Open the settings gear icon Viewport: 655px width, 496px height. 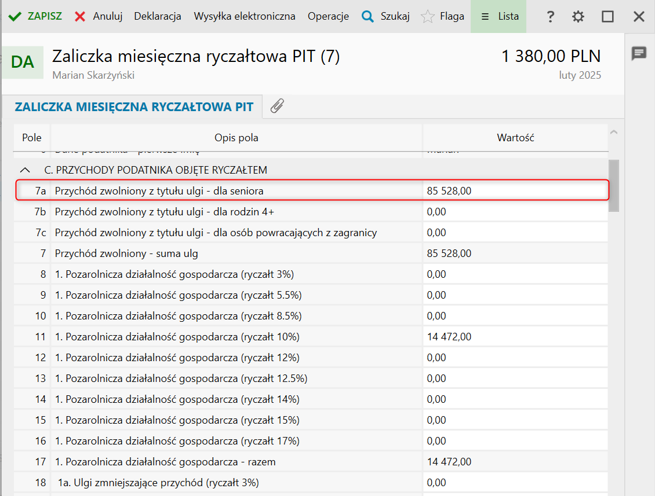pyautogui.click(x=578, y=16)
